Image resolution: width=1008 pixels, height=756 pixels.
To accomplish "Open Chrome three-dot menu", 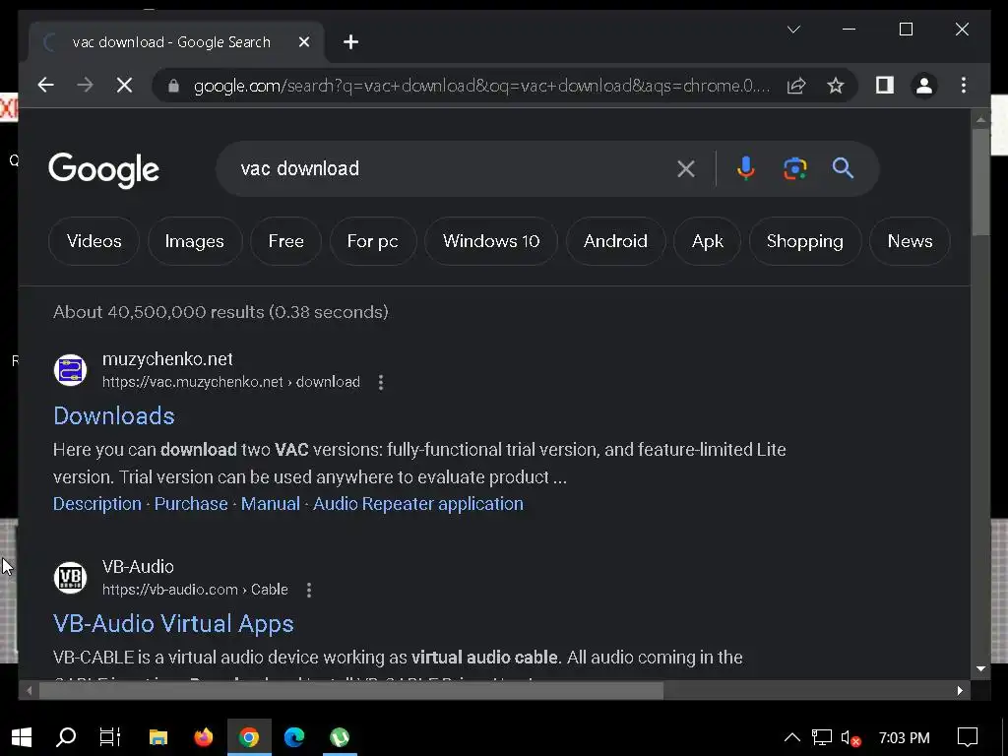I will tap(963, 85).
